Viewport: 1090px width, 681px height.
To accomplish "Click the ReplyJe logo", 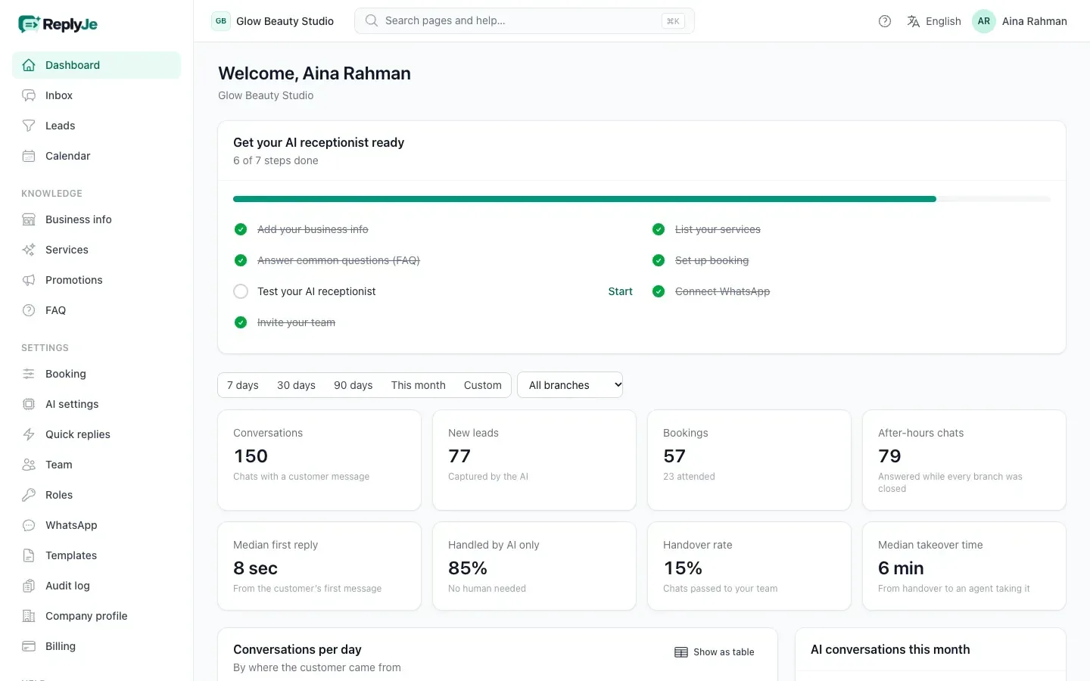I will pos(58,24).
